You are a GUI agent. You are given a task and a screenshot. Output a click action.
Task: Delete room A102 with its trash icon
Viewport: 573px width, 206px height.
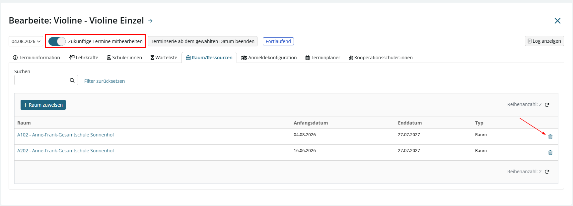(x=550, y=137)
